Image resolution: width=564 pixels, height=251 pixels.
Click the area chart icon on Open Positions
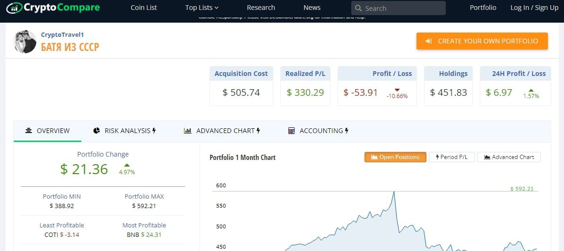(374, 157)
